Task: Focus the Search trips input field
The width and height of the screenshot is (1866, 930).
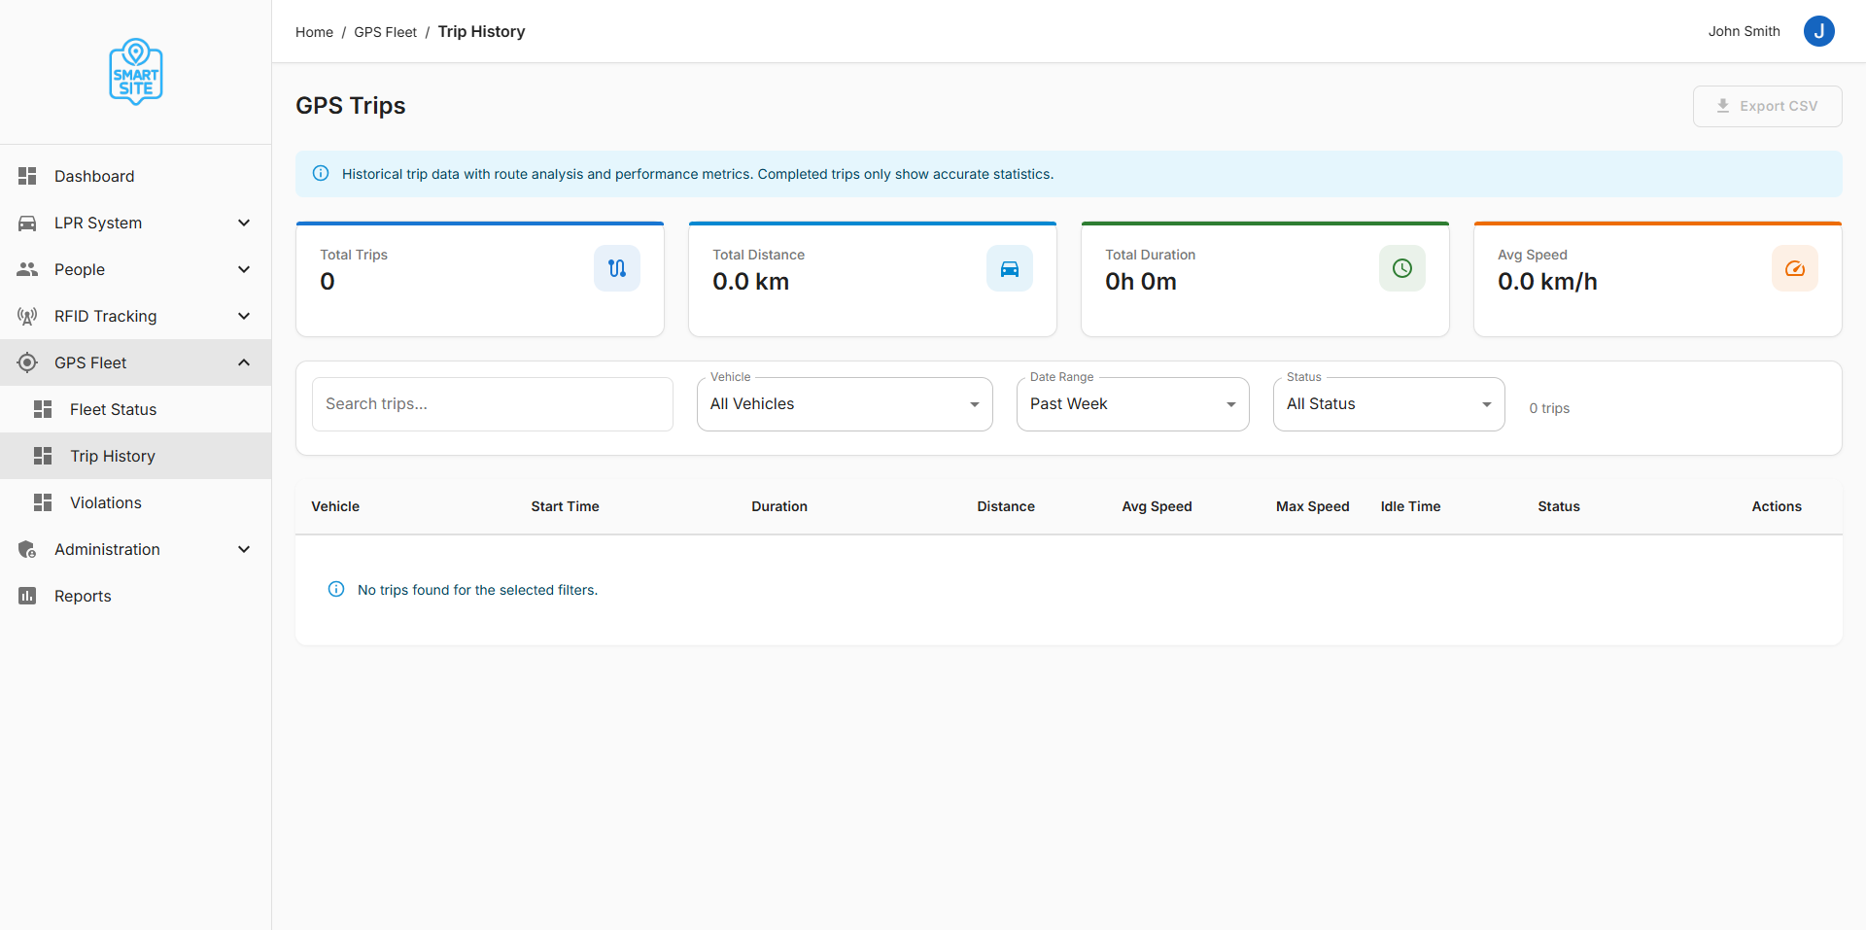Action: click(492, 404)
